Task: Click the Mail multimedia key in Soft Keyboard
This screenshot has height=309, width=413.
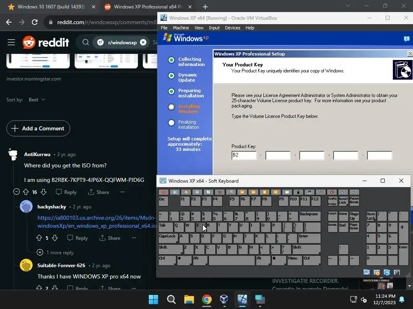Action: 287,192
